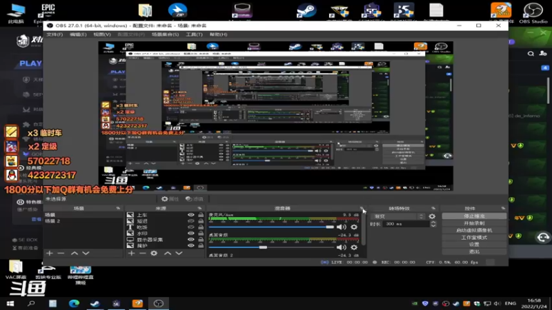Click the Steam icon in the taskbar

coord(95,303)
